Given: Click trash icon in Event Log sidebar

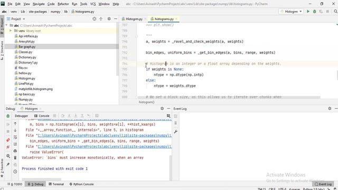Looking at the screenshot, I should (175, 123).
